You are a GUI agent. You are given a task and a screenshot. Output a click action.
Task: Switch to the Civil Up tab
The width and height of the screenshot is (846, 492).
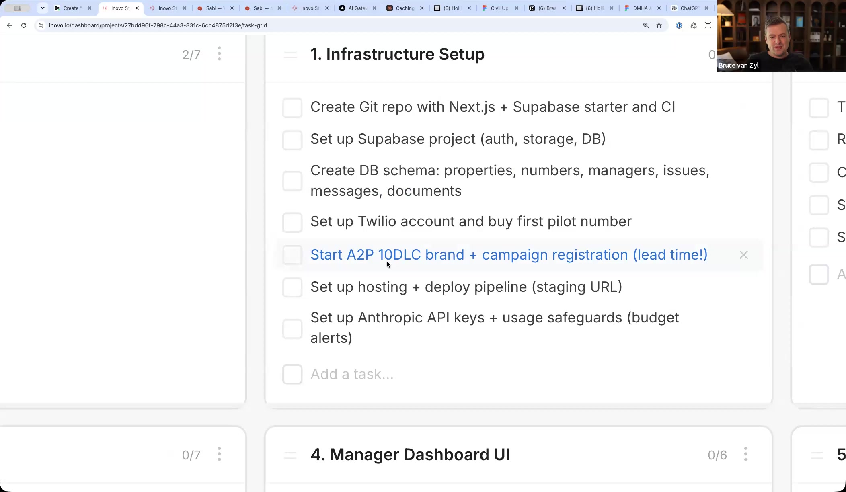[500, 8]
